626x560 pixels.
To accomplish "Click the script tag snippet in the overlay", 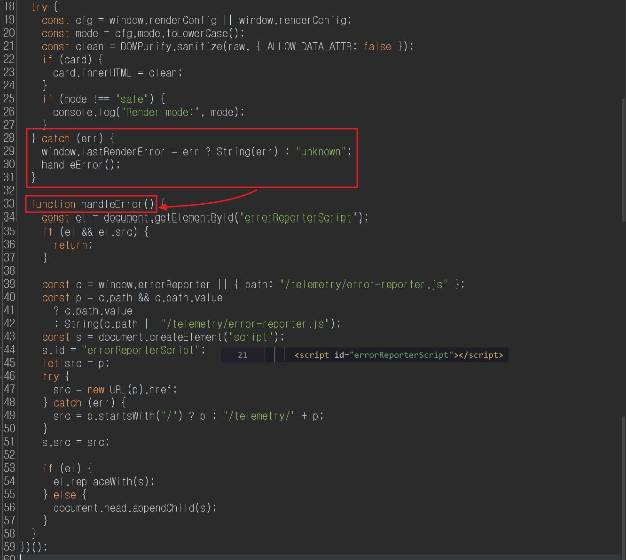I will pos(399,355).
